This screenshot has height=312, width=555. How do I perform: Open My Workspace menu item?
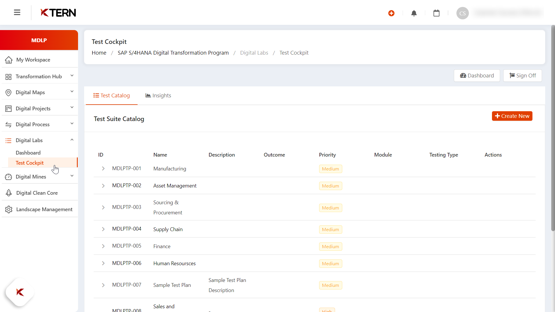33,60
